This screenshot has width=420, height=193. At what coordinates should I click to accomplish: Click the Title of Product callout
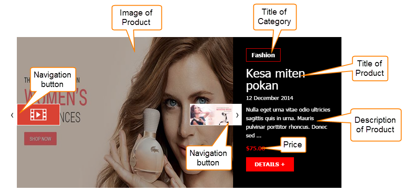pos(369,68)
